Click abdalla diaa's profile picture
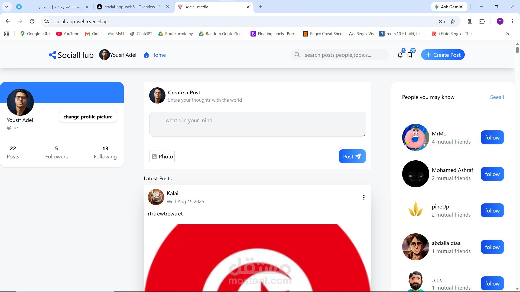520x292 pixels. [415, 247]
